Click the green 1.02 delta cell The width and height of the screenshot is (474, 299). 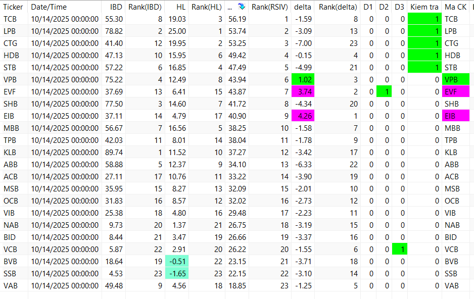click(303, 79)
